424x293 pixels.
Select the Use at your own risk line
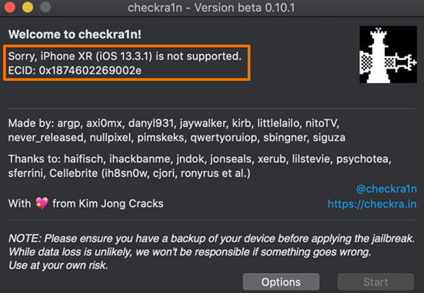pyautogui.click(x=58, y=266)
